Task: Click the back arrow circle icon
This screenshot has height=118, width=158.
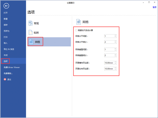Action: [6, 6]
